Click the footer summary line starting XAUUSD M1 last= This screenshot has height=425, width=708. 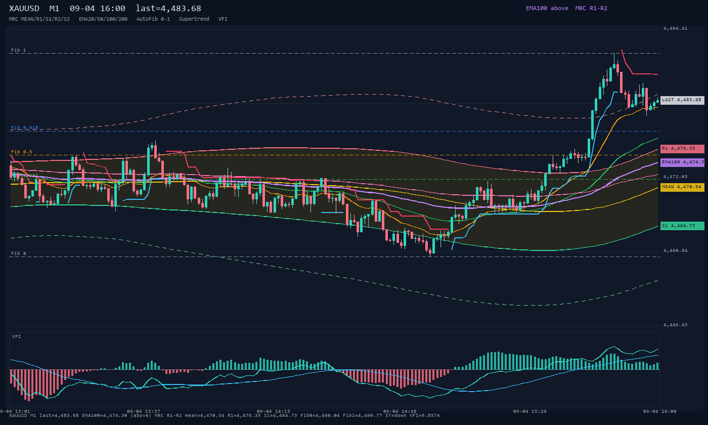pyautogui.click(x=225, y=415)
